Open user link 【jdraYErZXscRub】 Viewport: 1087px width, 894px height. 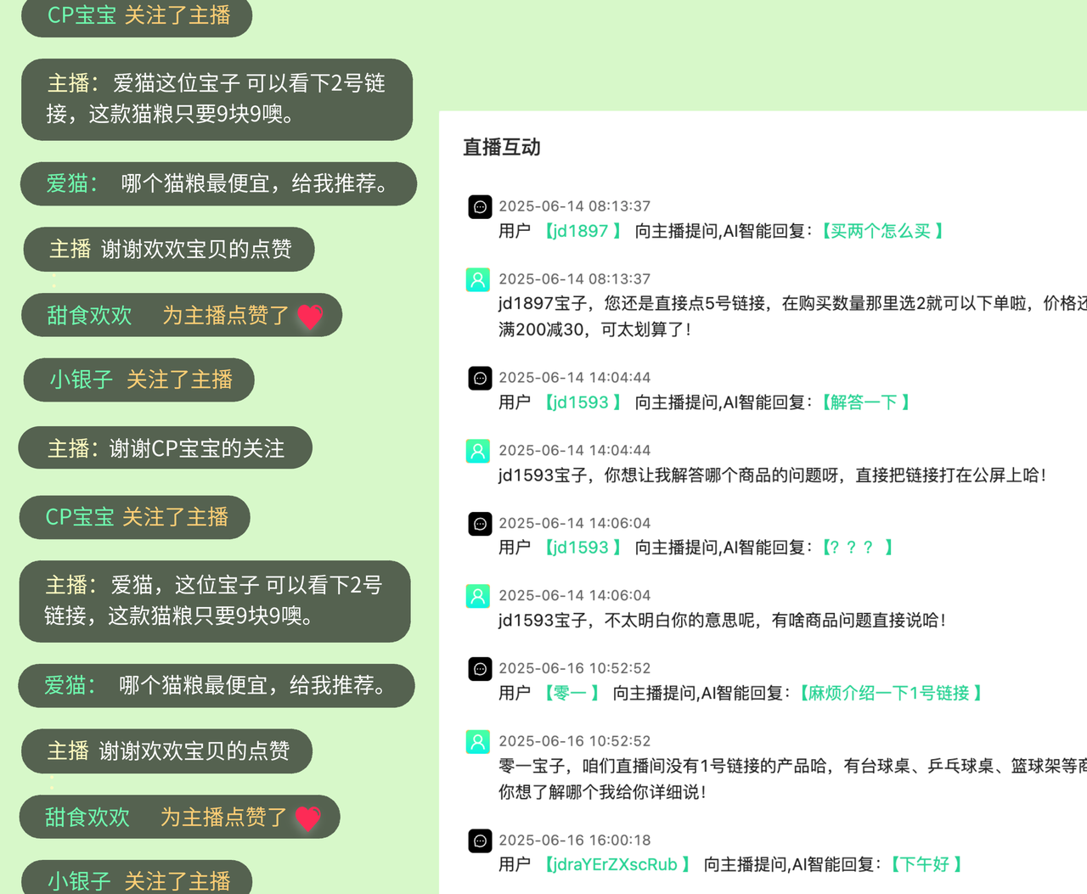(617, 864)
